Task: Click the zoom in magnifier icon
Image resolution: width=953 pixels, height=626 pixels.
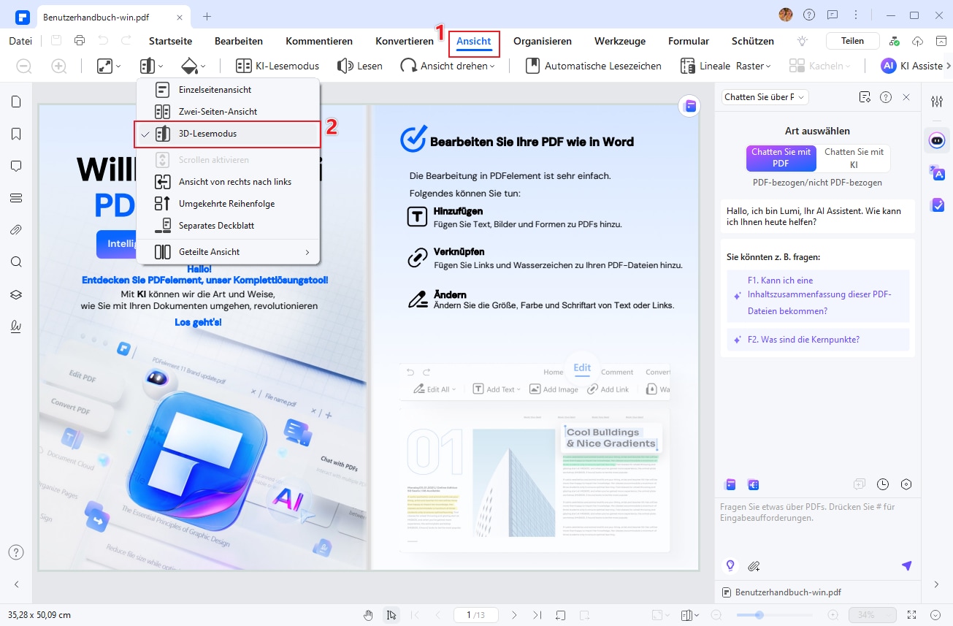Action: click(x=59, y=66)
